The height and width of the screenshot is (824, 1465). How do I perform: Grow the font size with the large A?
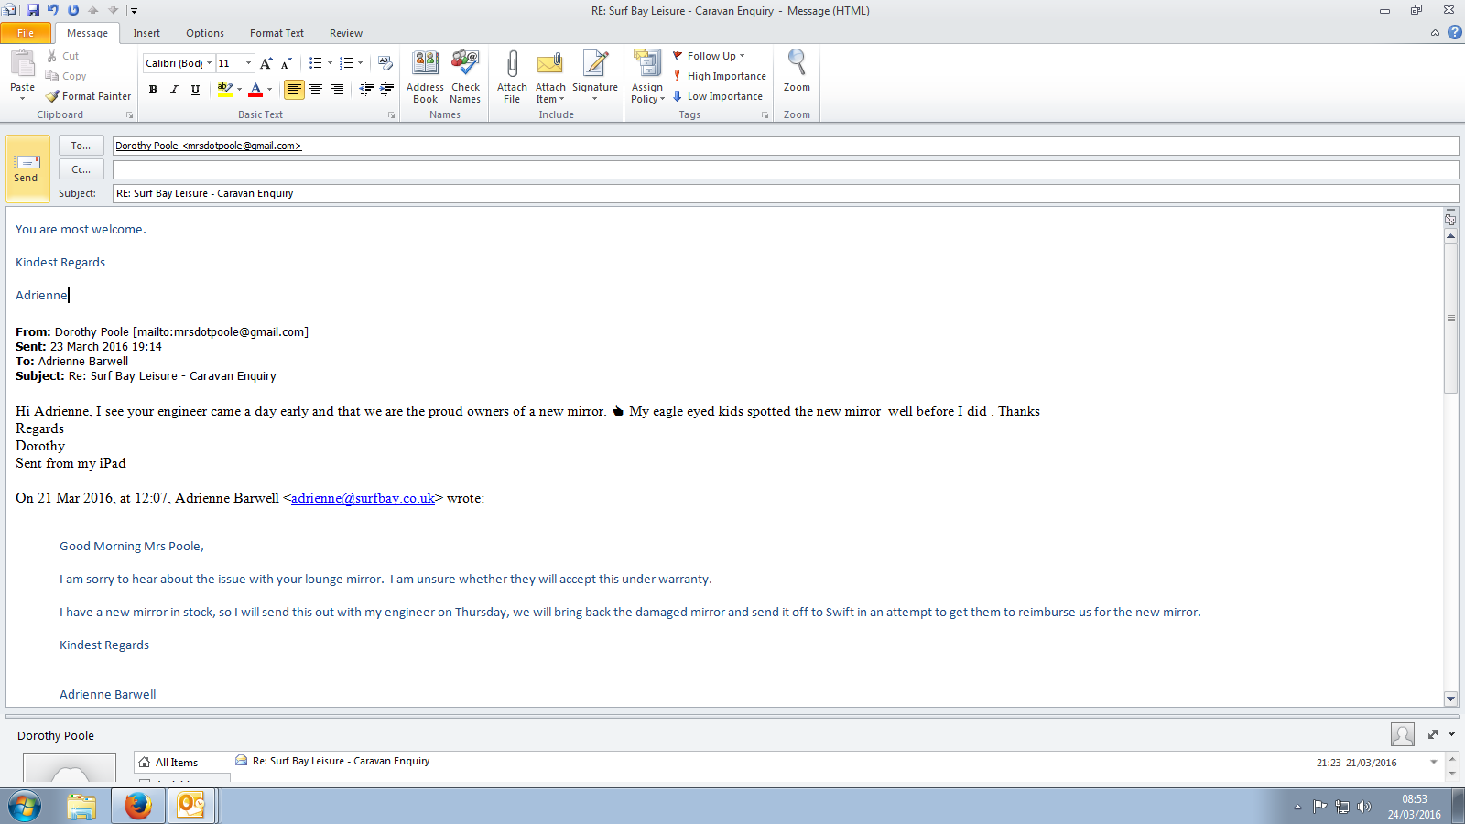(x=266, y=63)
